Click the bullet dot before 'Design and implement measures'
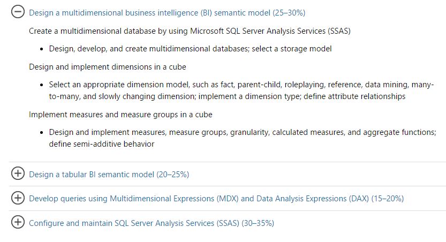The width and height of the screenshot is (446, 242). tap(42, 133)
